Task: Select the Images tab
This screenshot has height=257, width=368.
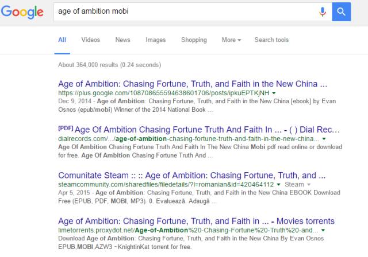Action: click(x=155, y=40)
